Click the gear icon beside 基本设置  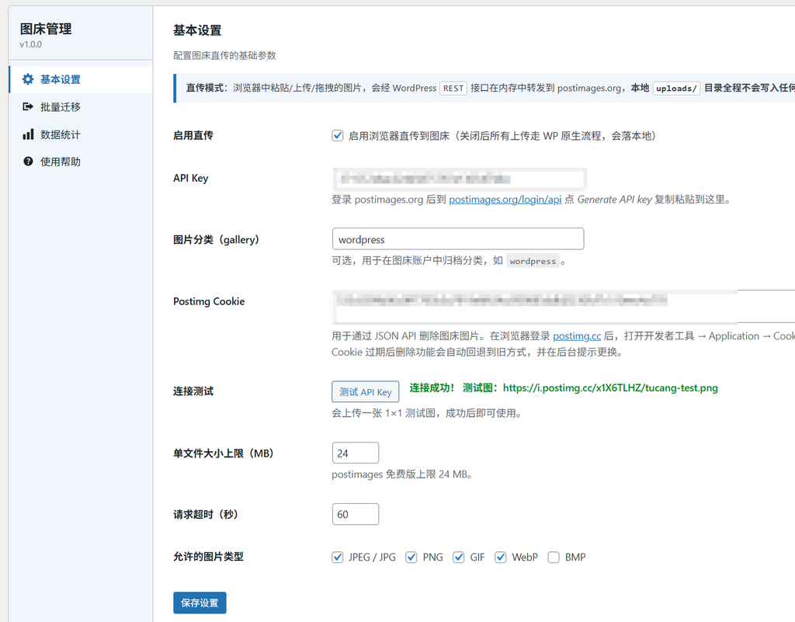pos(28,79)
